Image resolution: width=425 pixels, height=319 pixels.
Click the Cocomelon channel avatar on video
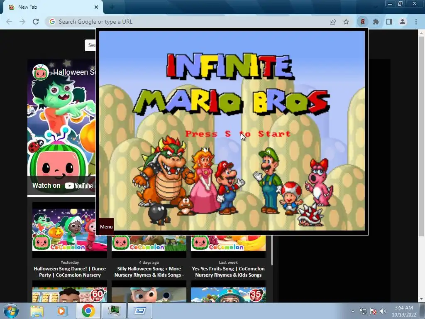click(40, 72)
